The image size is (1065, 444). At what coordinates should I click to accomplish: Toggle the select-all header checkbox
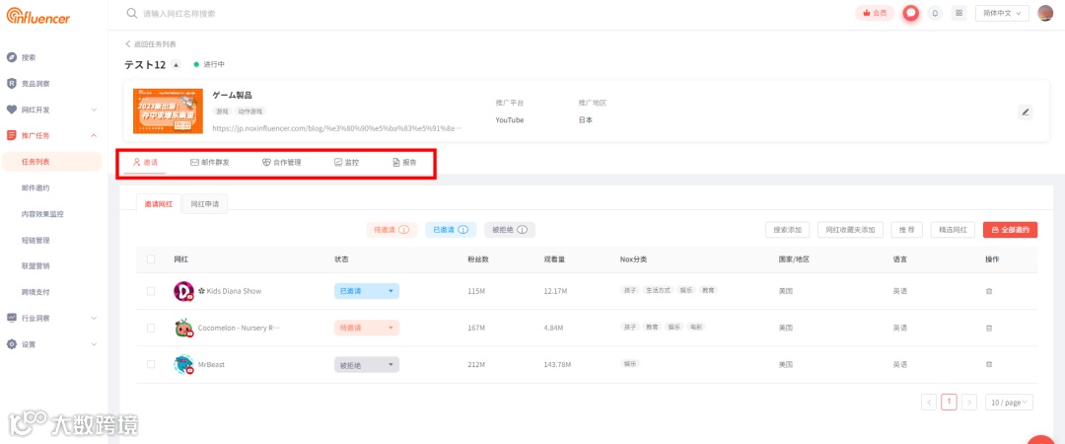[151, 259]
